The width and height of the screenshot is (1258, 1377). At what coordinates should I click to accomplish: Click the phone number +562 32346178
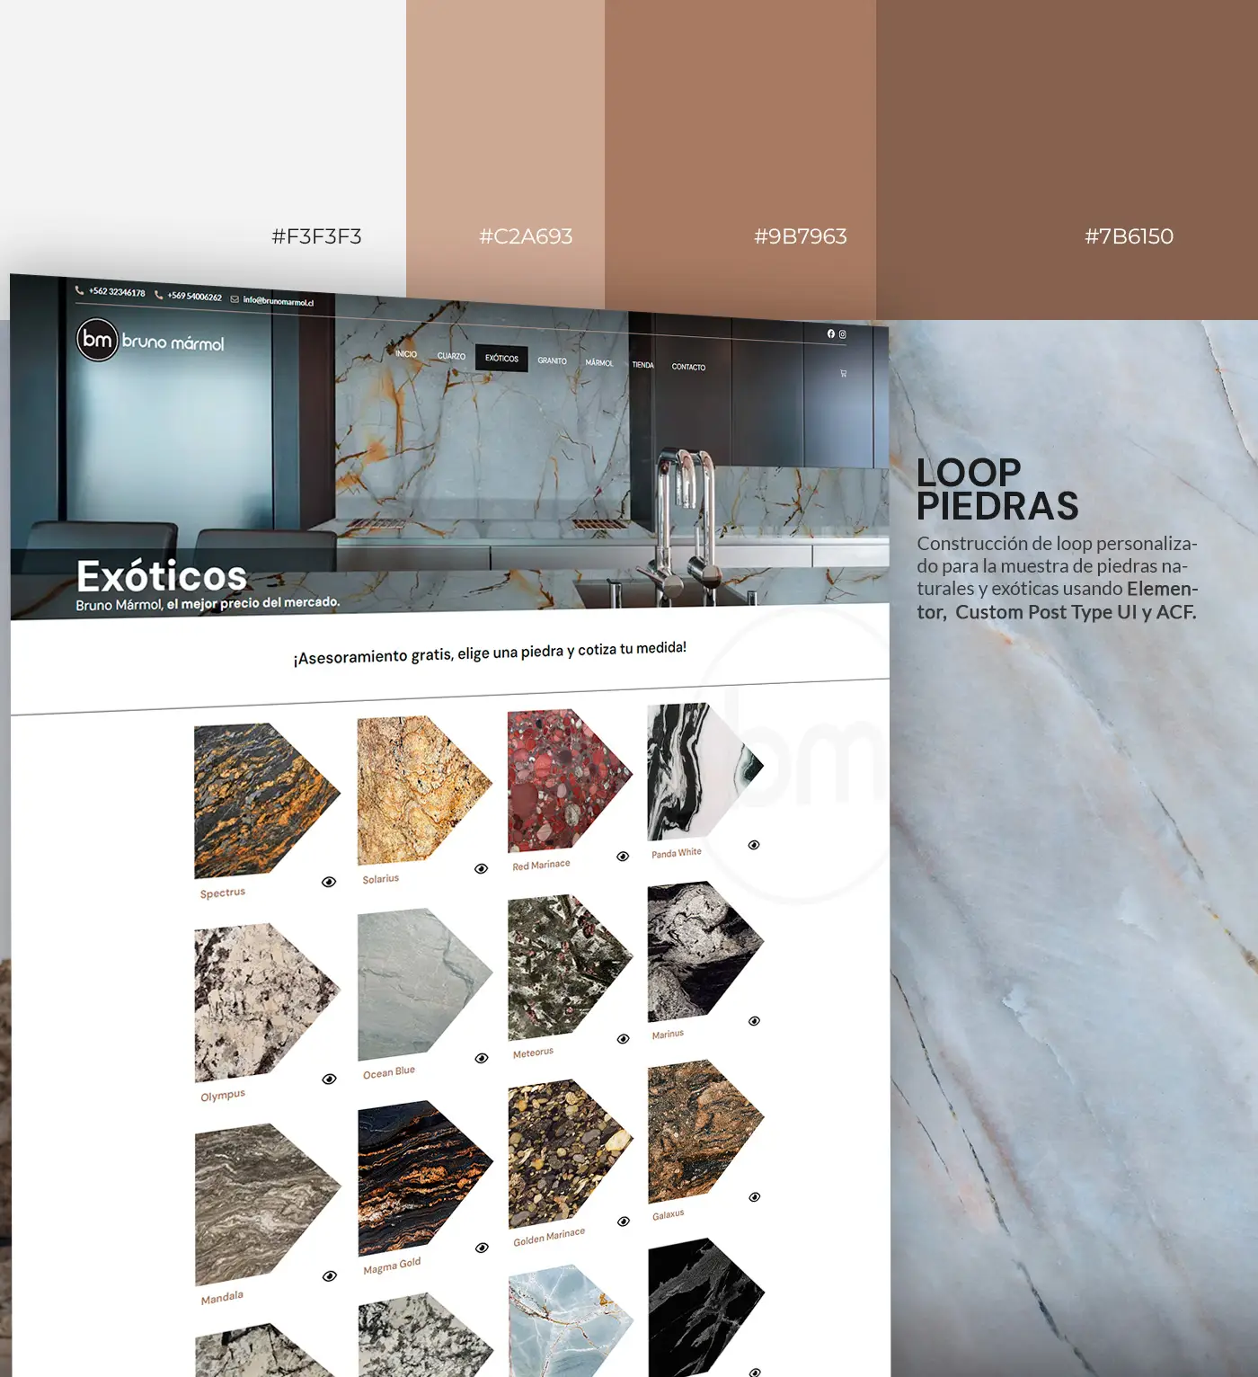[117, 292]
